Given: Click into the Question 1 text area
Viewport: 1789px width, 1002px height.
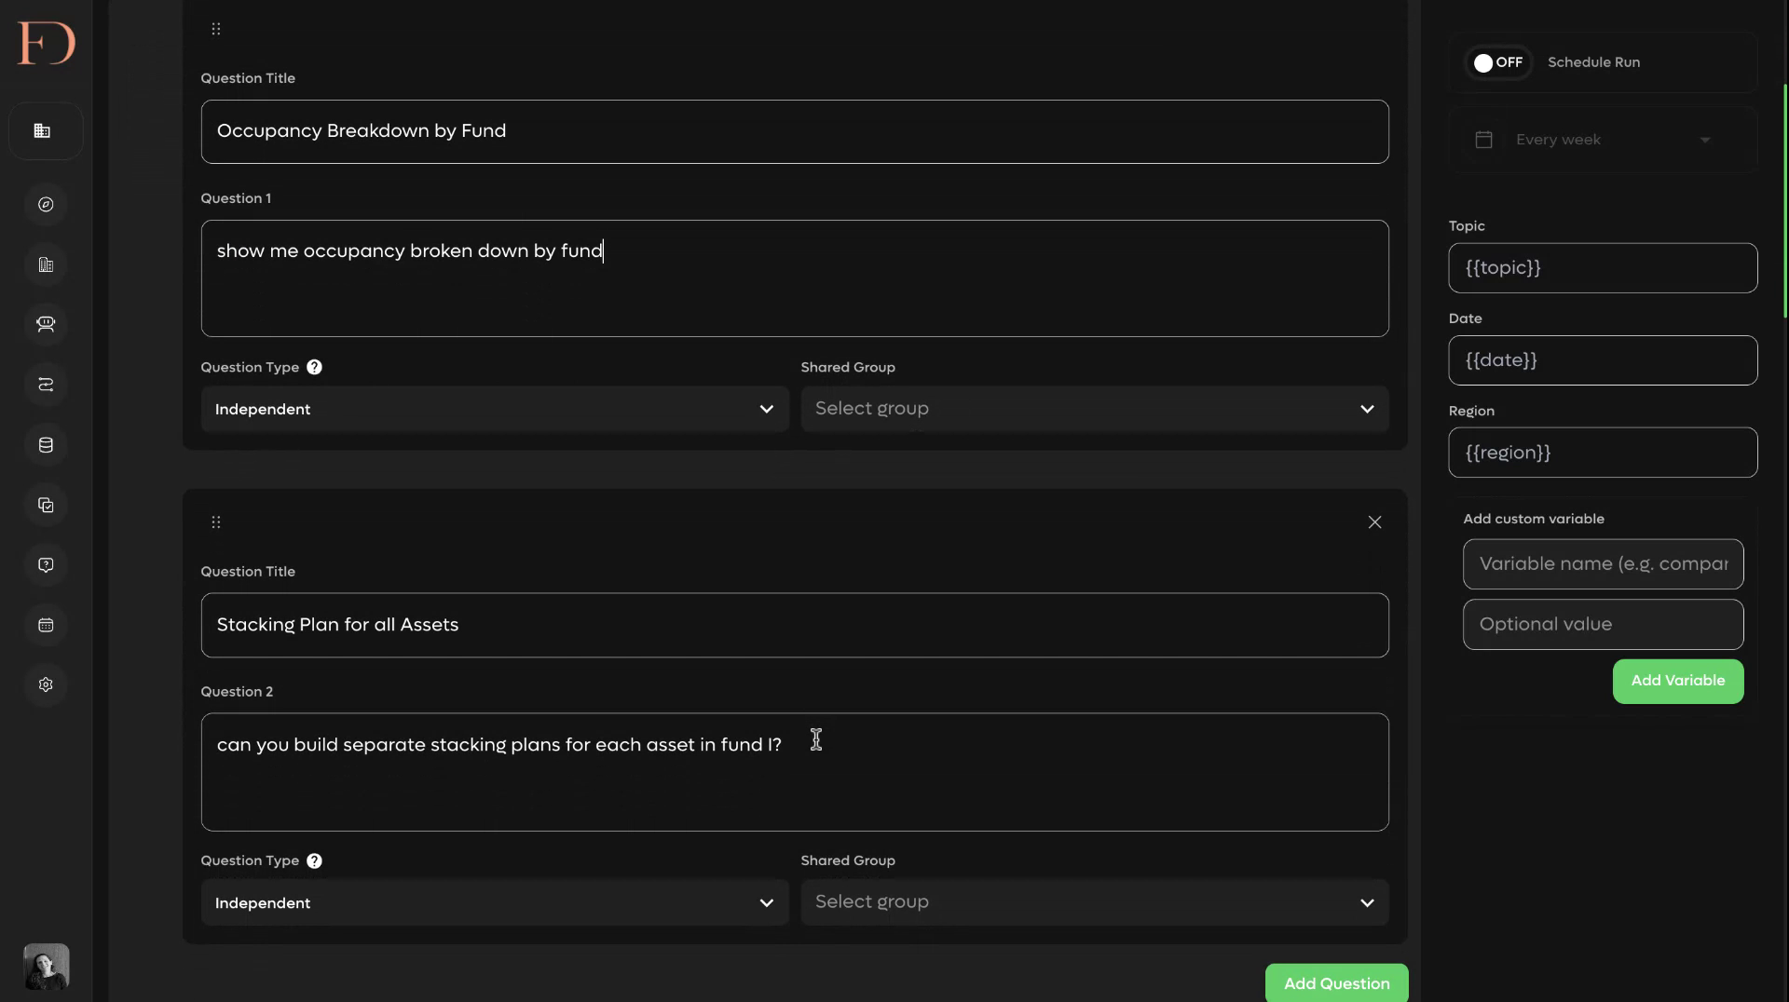Looking at the screenshot, I should tap(795, 278).
